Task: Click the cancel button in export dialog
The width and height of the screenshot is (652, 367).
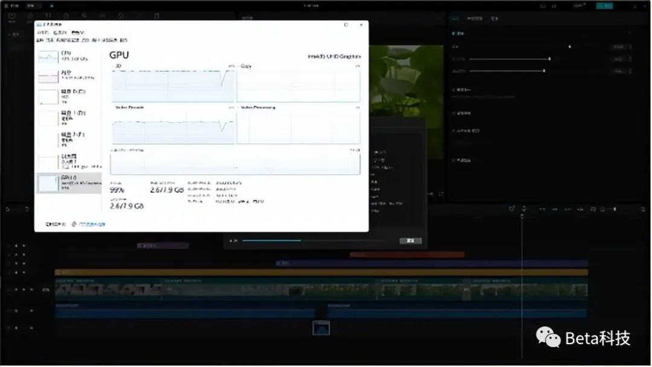Action: click(x=411, y=241)
